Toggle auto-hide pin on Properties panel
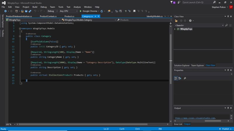 [228, 70]
